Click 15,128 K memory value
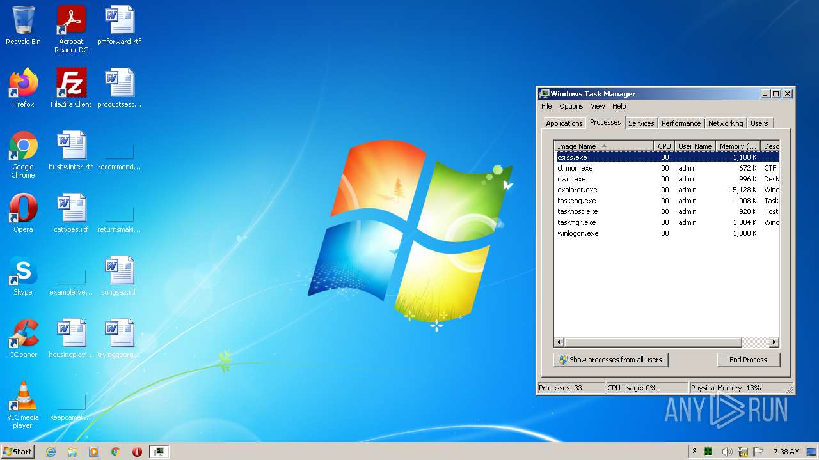The image size is (819, 460). 742,190
